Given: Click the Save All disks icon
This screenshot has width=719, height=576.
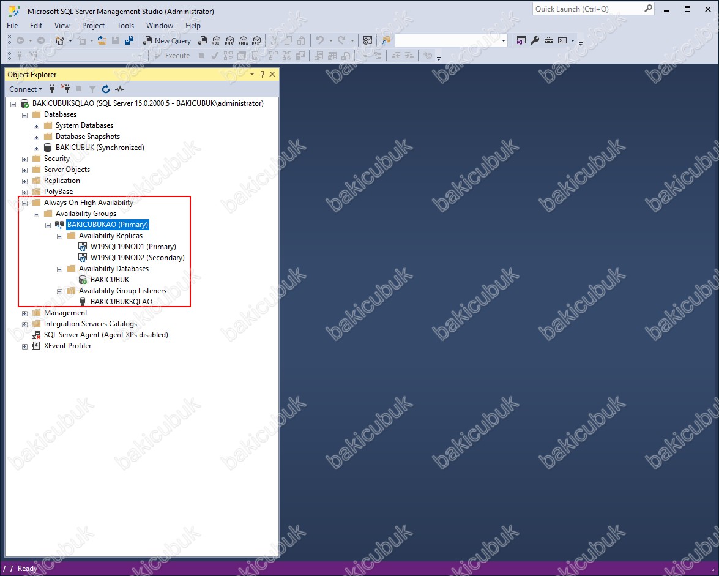Looking at the screenshot, I should 129,41.
